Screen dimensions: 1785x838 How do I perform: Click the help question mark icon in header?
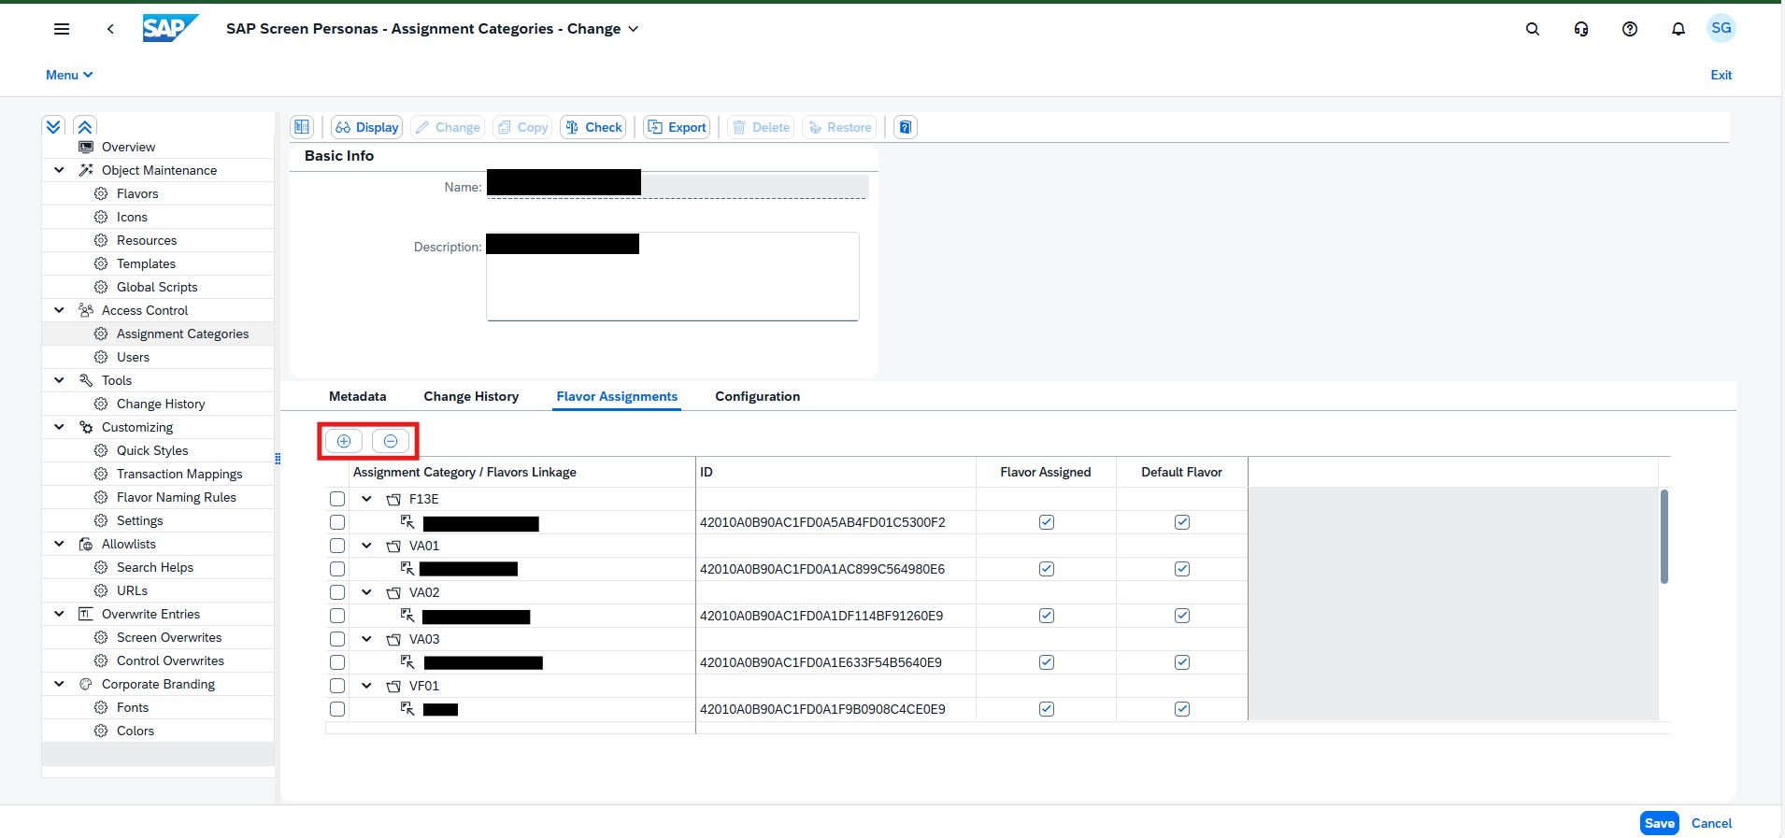click(1630, 29)
